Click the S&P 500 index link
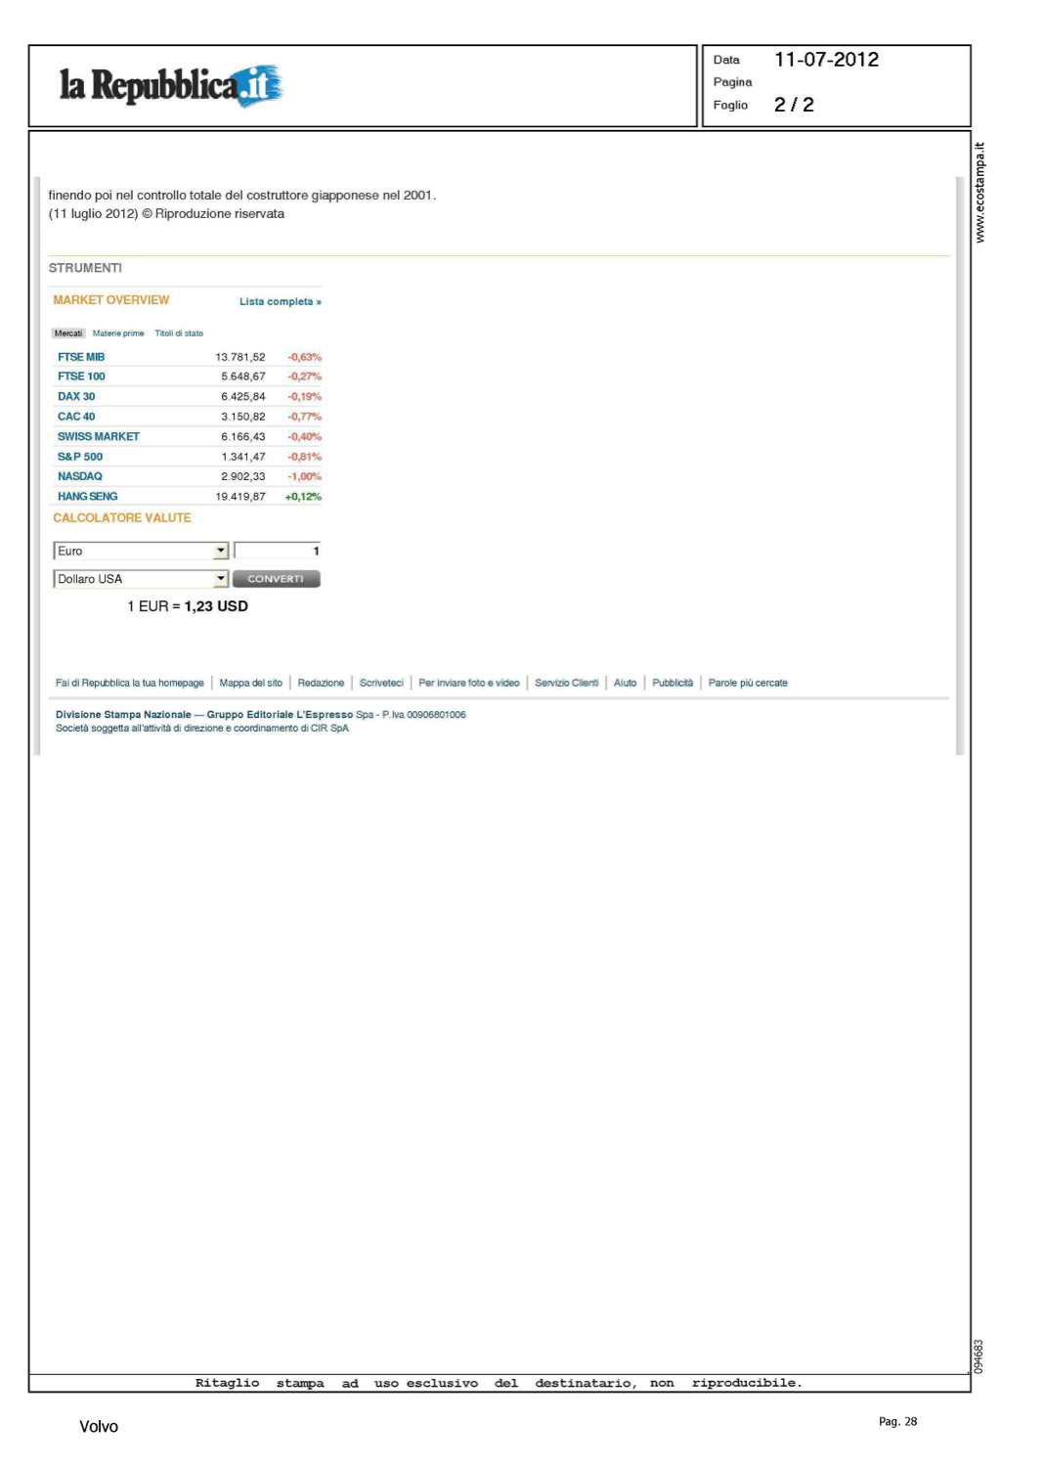 click(x=80, y=457)
